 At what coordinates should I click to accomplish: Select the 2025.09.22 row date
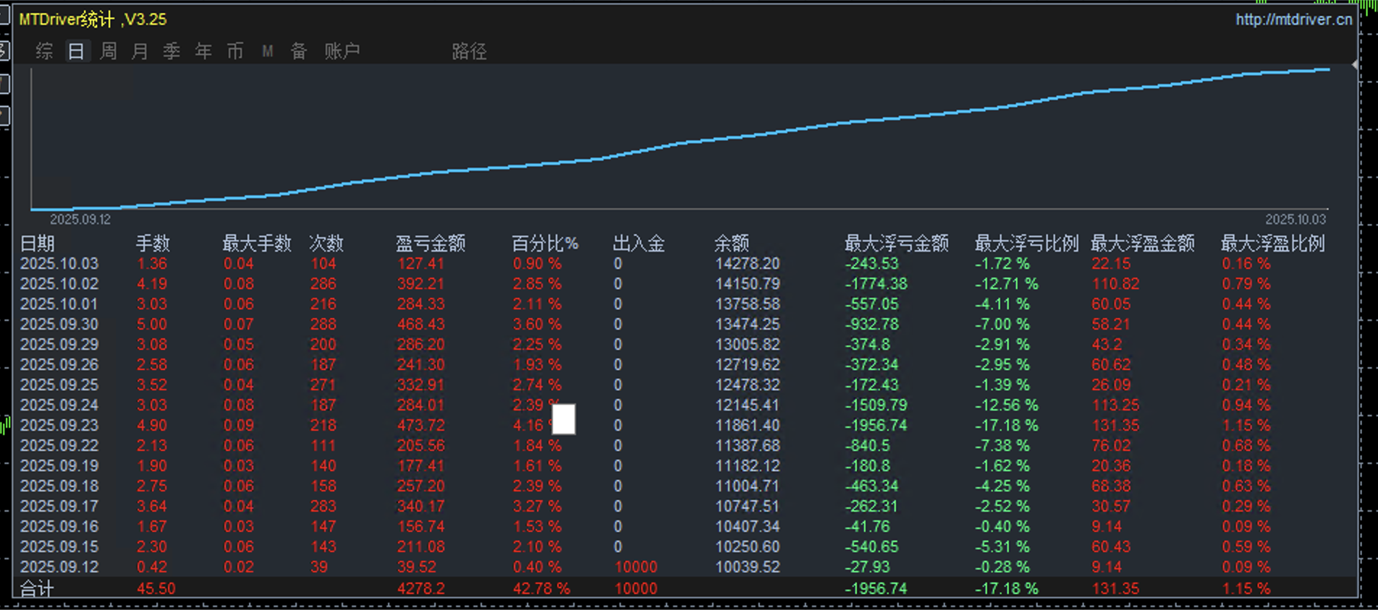(x=59, y=446)
